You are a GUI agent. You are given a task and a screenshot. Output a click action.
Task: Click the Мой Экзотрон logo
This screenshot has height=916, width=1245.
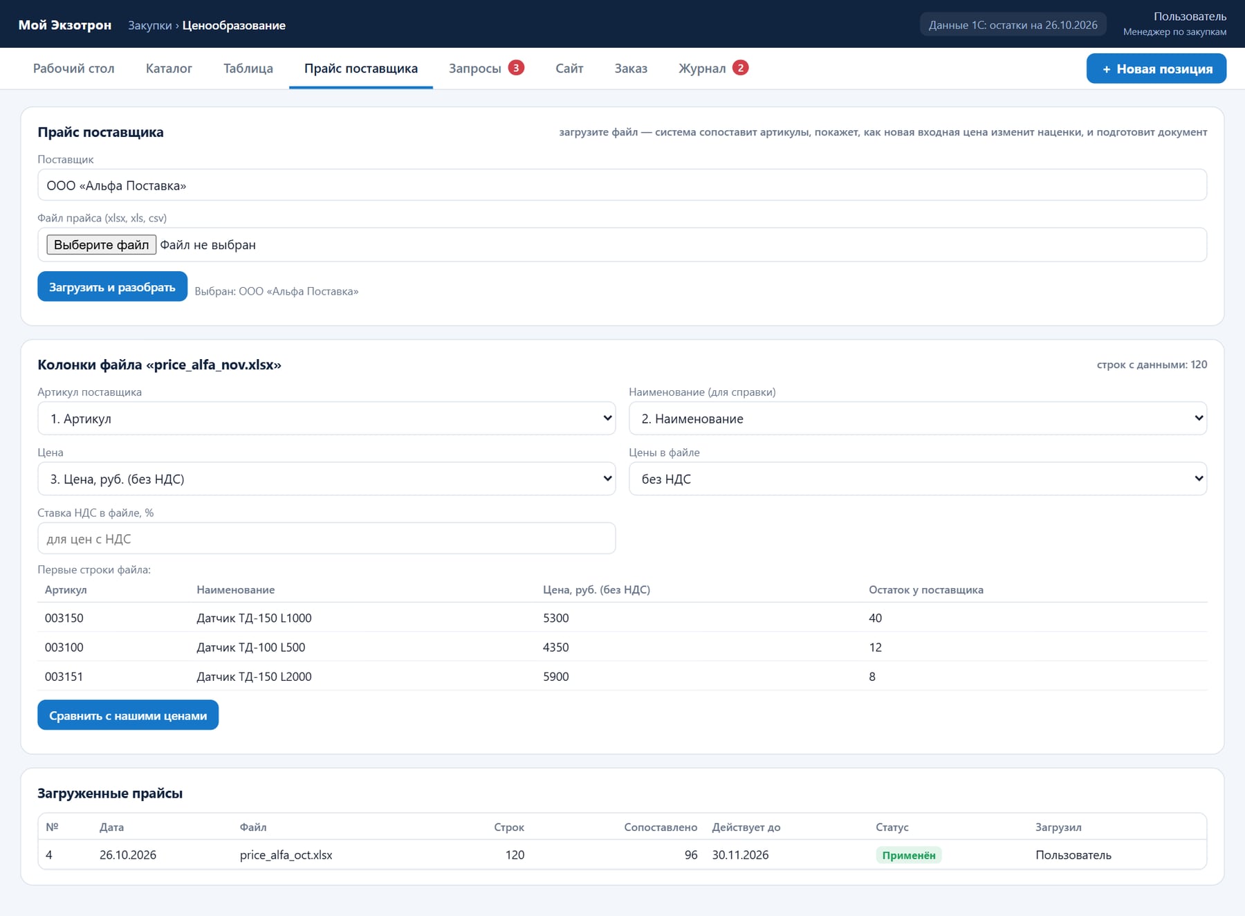65,25
